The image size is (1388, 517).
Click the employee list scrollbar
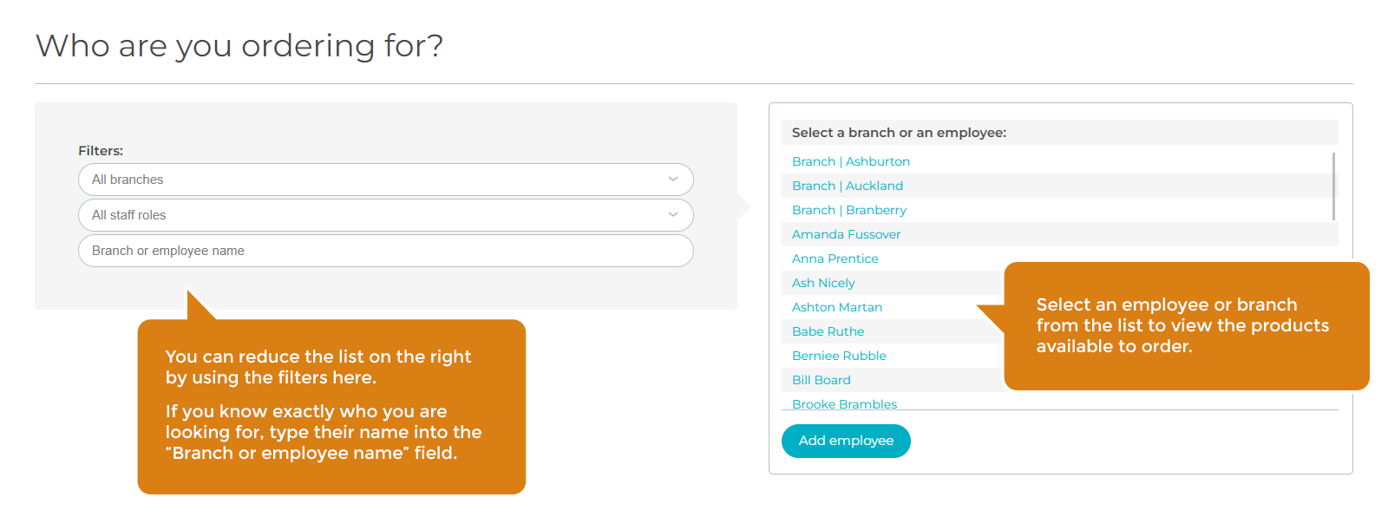[x=1333, y=187]
